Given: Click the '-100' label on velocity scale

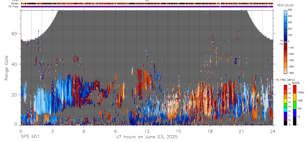Looking at the screenshot, I should [x=291, y=48].
